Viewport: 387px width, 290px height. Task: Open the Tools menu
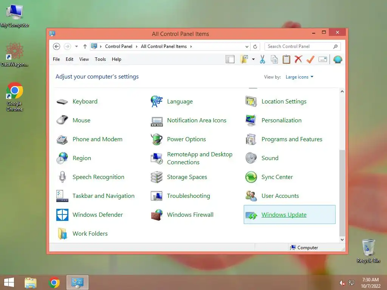[x=100, y=59]
